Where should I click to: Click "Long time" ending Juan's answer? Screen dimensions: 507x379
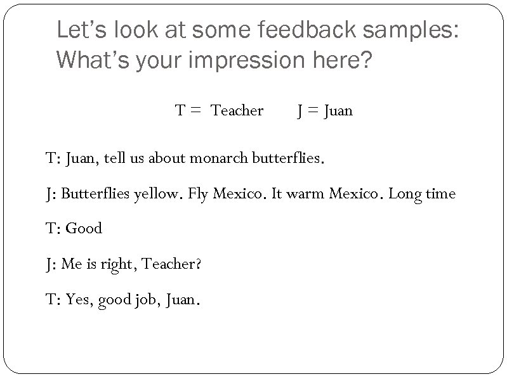point(421,193)
